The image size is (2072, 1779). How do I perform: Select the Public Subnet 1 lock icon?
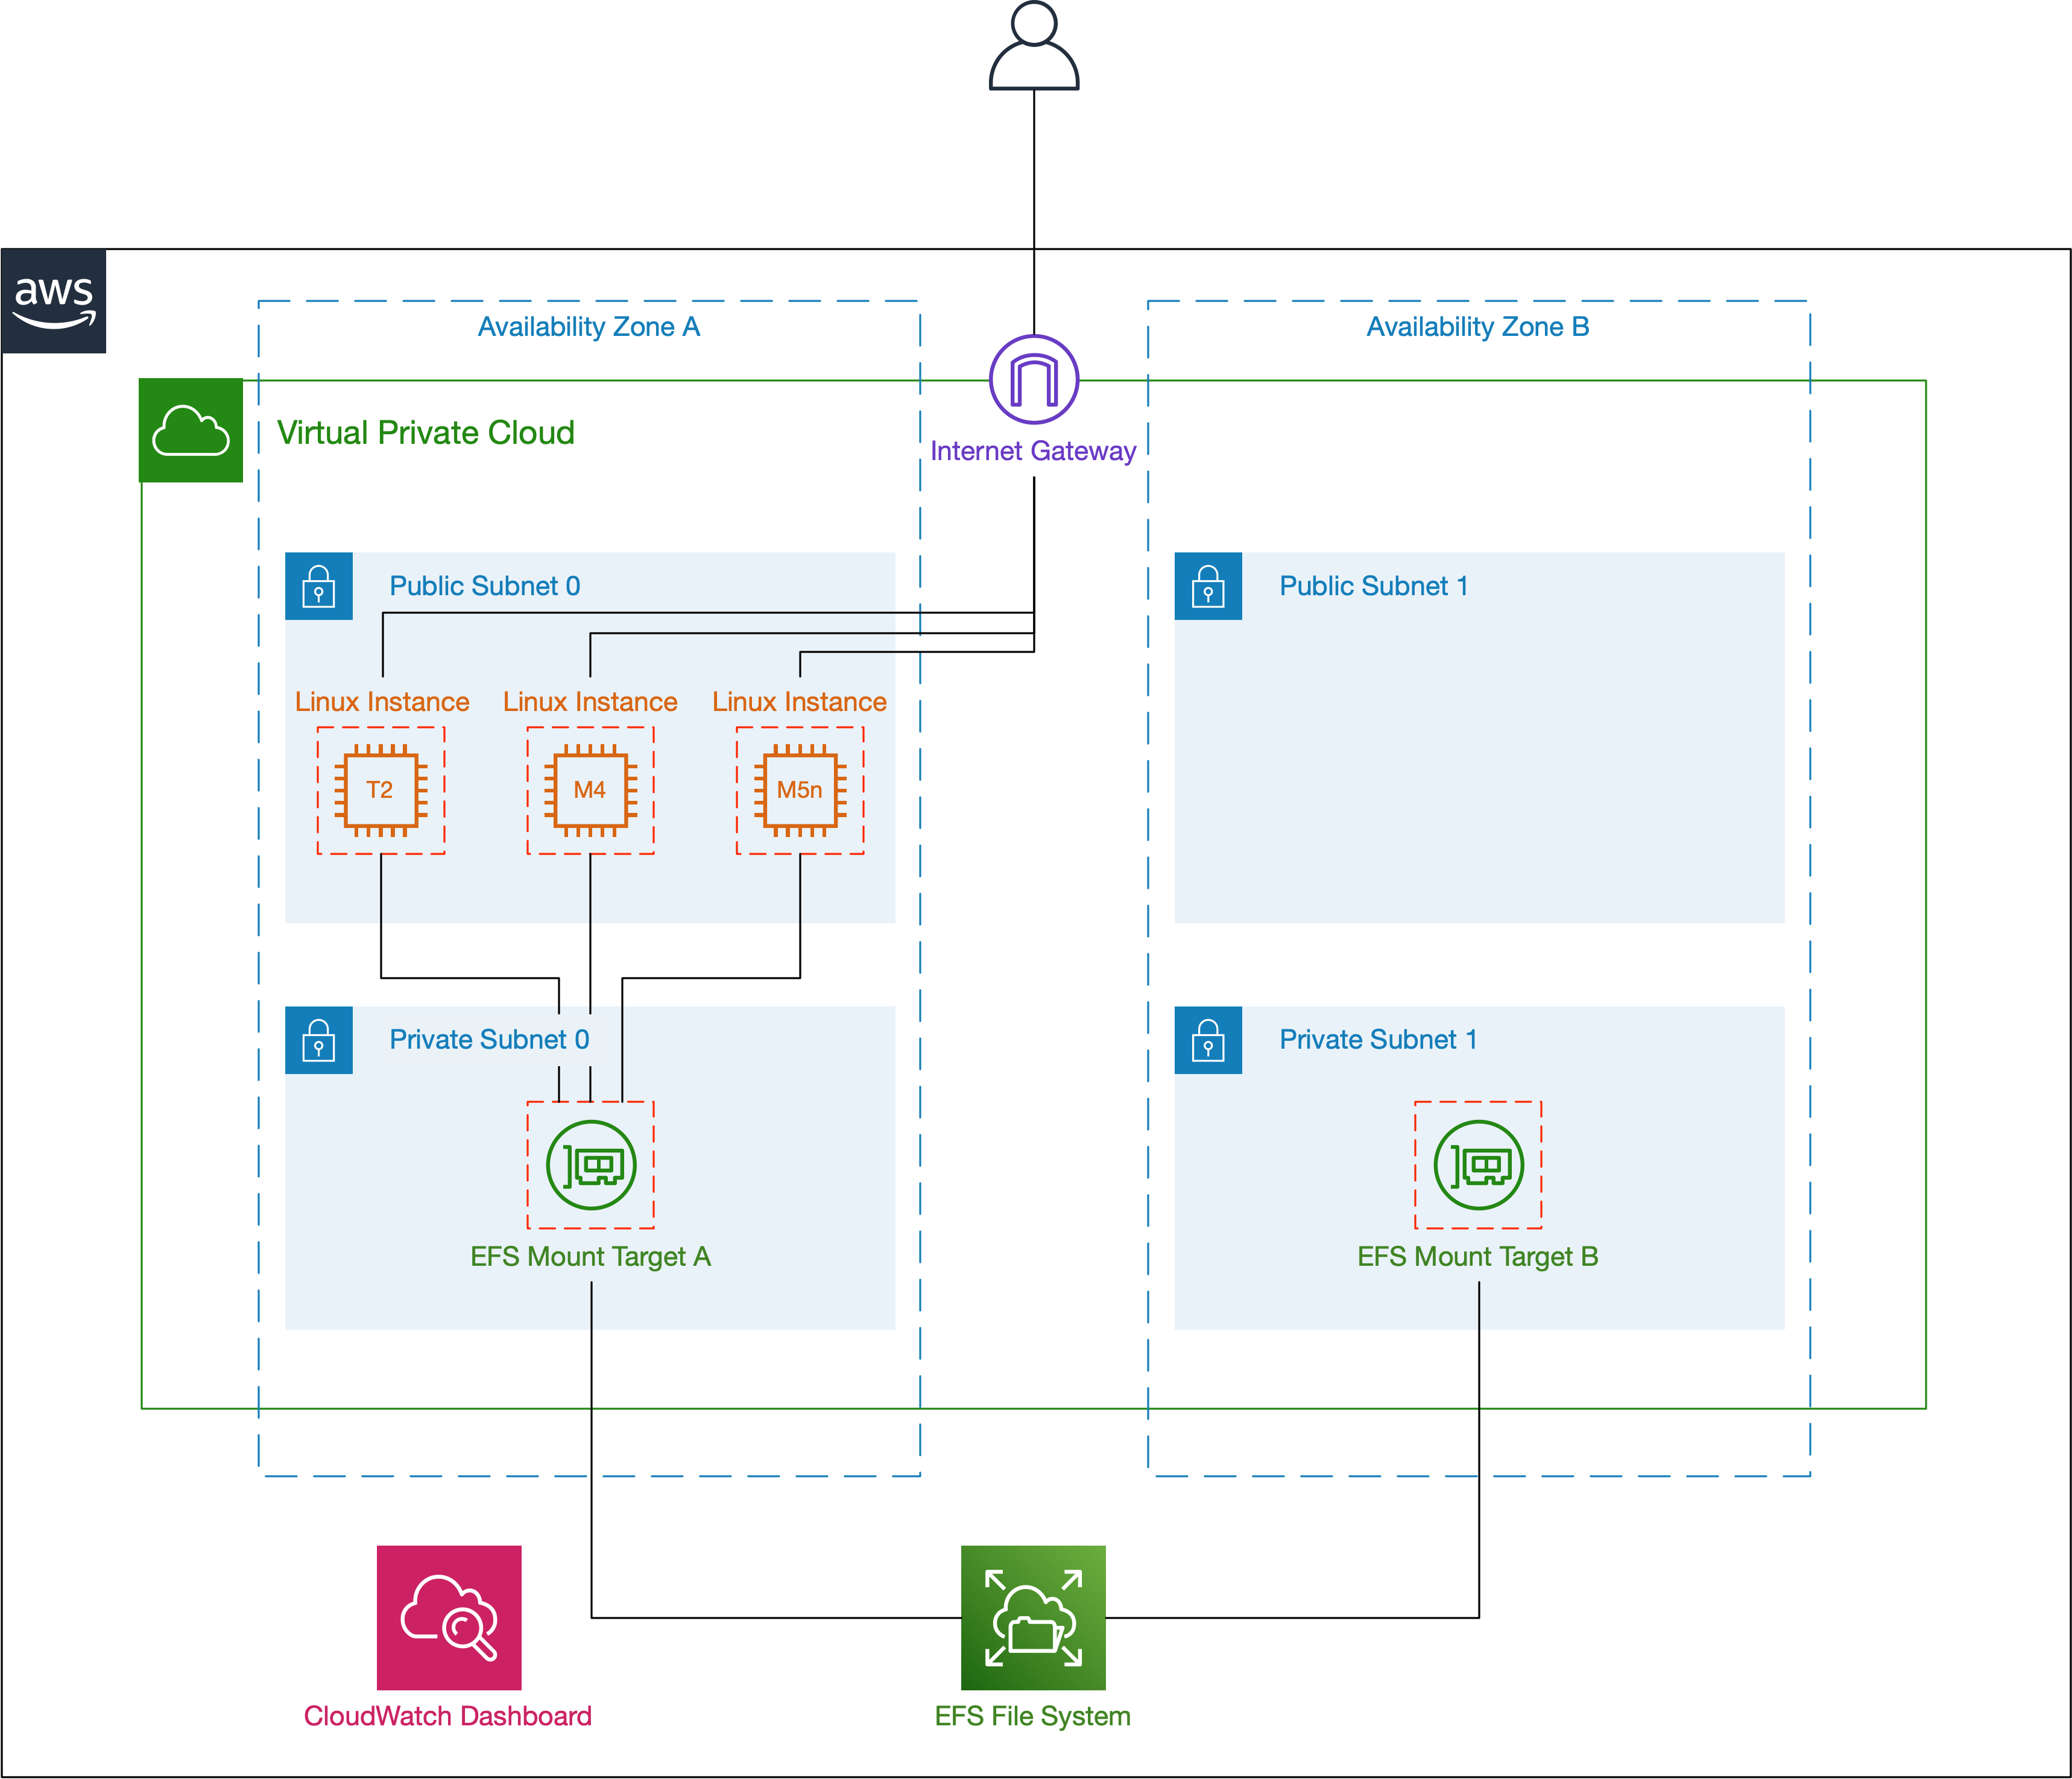(x=1208, y=586)
